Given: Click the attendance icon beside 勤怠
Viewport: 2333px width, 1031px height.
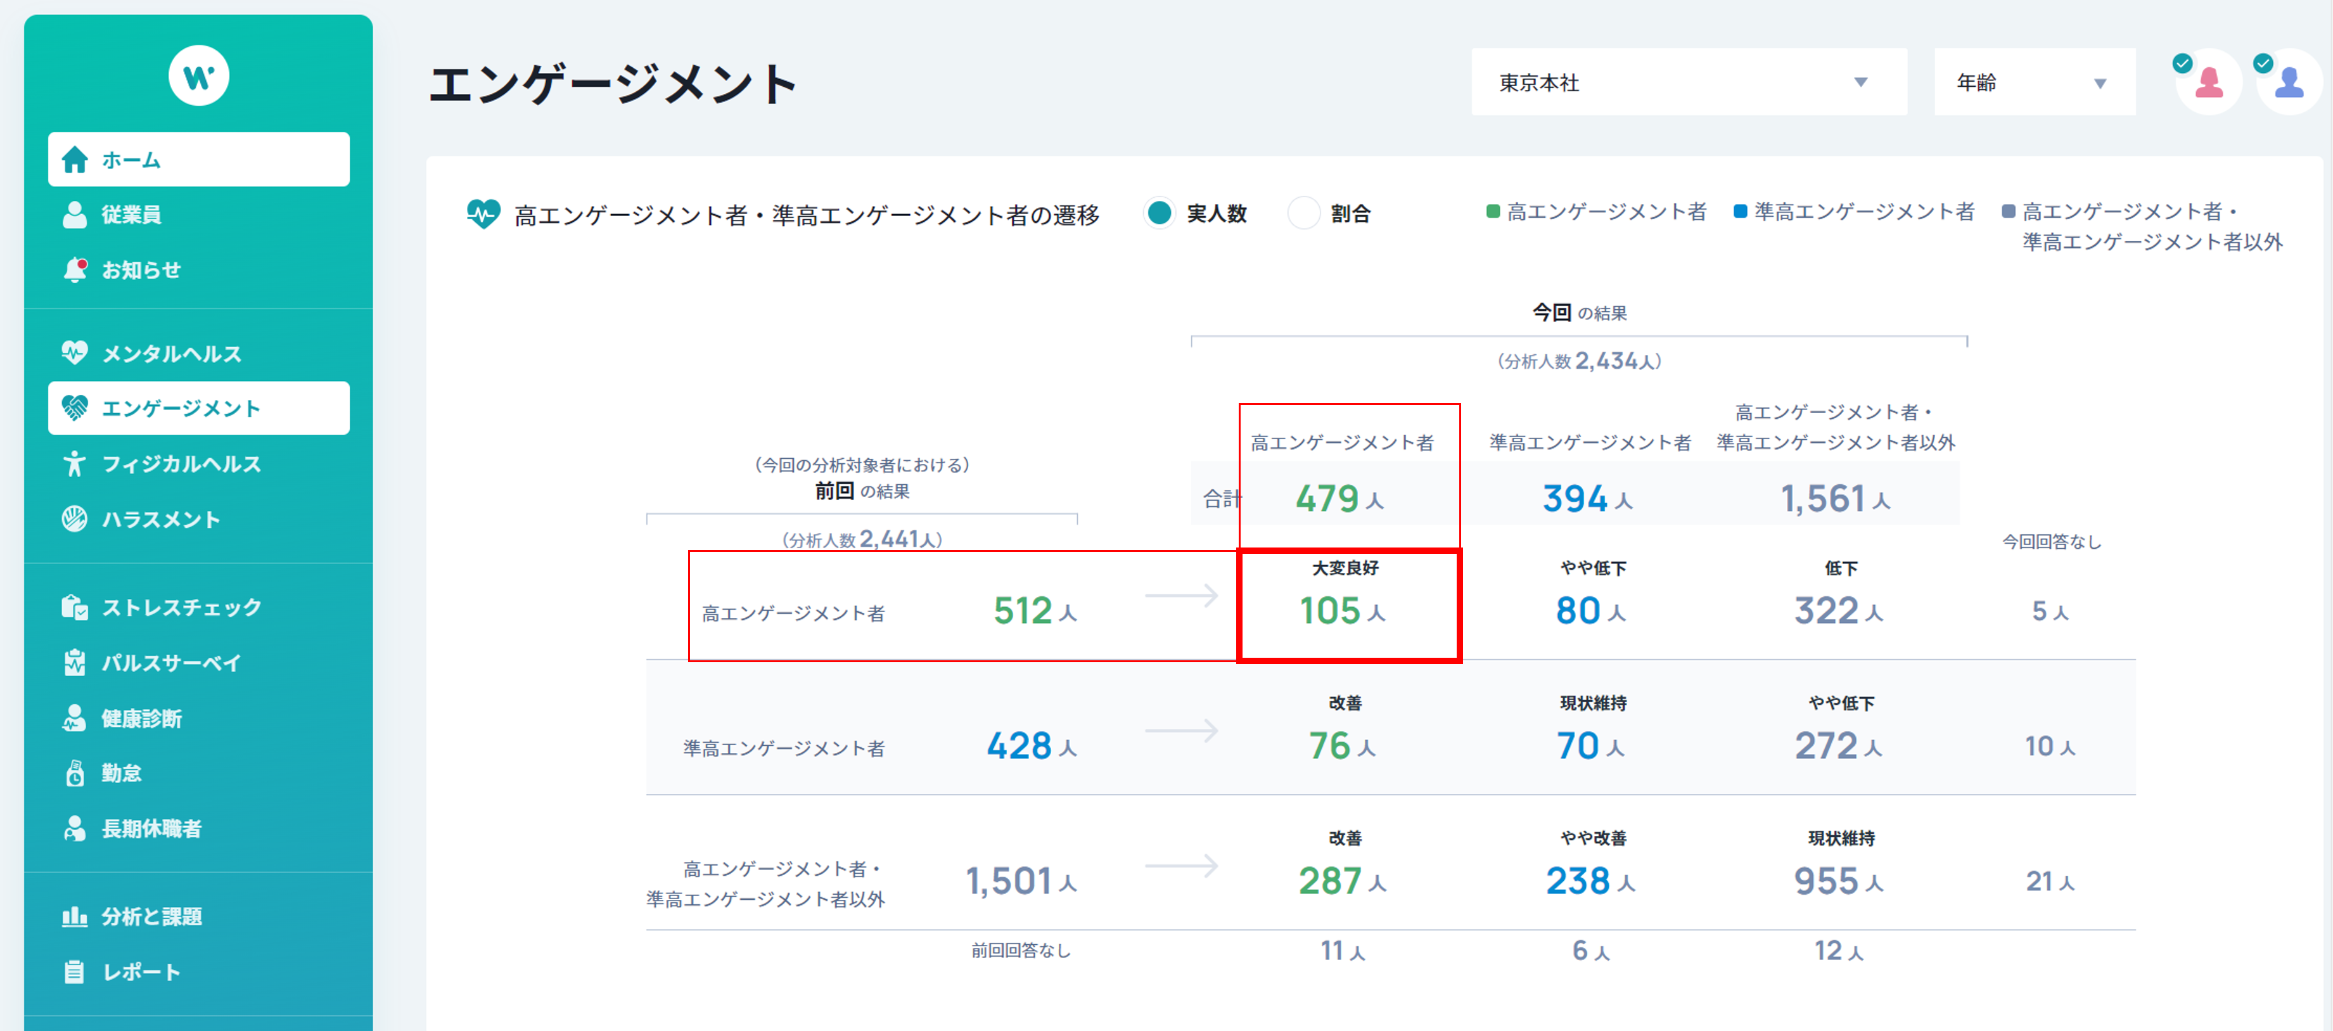Looking at the screenshot, I should pos(75,774).
